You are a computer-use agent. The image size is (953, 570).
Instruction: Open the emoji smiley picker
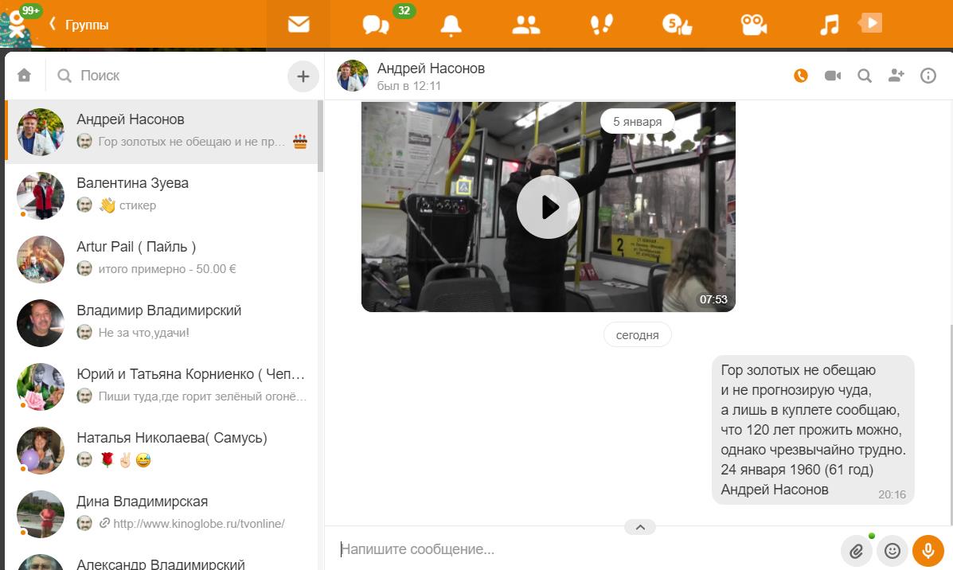892,551
